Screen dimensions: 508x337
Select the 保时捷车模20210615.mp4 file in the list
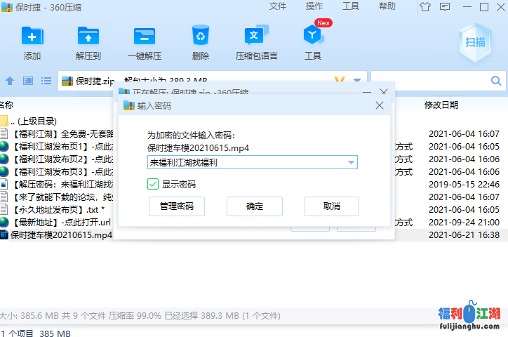click(x=60, y=234)
